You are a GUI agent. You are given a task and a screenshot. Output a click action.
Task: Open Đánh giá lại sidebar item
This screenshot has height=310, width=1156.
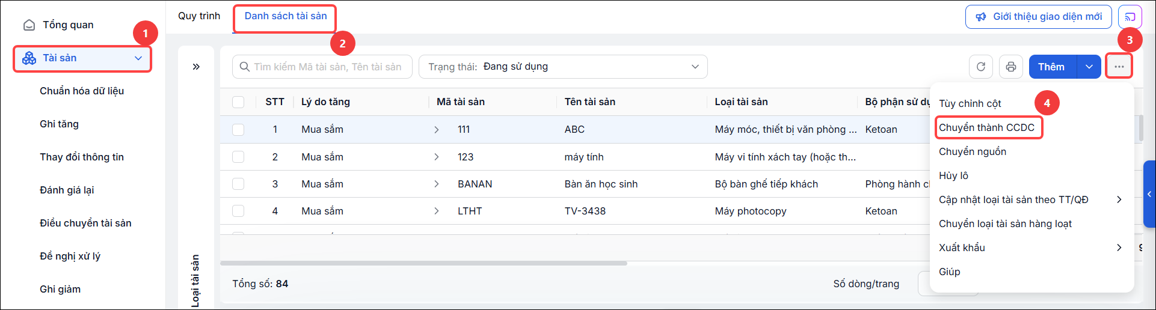pos(67,190)
